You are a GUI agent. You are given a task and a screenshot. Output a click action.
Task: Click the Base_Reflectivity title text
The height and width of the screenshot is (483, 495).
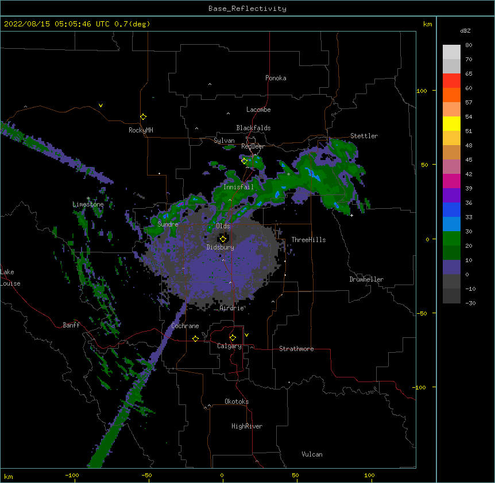pos(247,9)
